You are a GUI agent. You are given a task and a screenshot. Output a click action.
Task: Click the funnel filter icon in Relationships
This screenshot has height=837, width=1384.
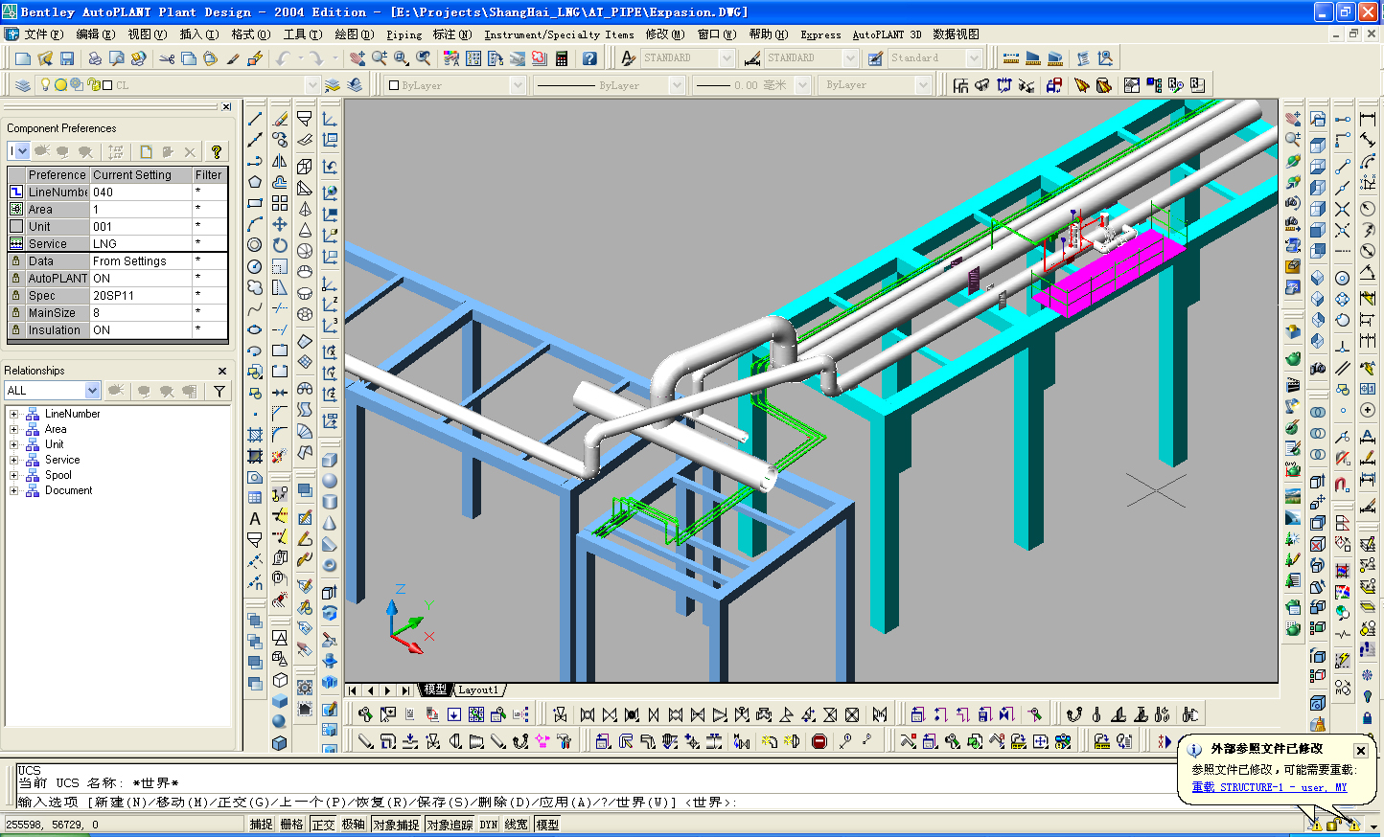point(219,391)
